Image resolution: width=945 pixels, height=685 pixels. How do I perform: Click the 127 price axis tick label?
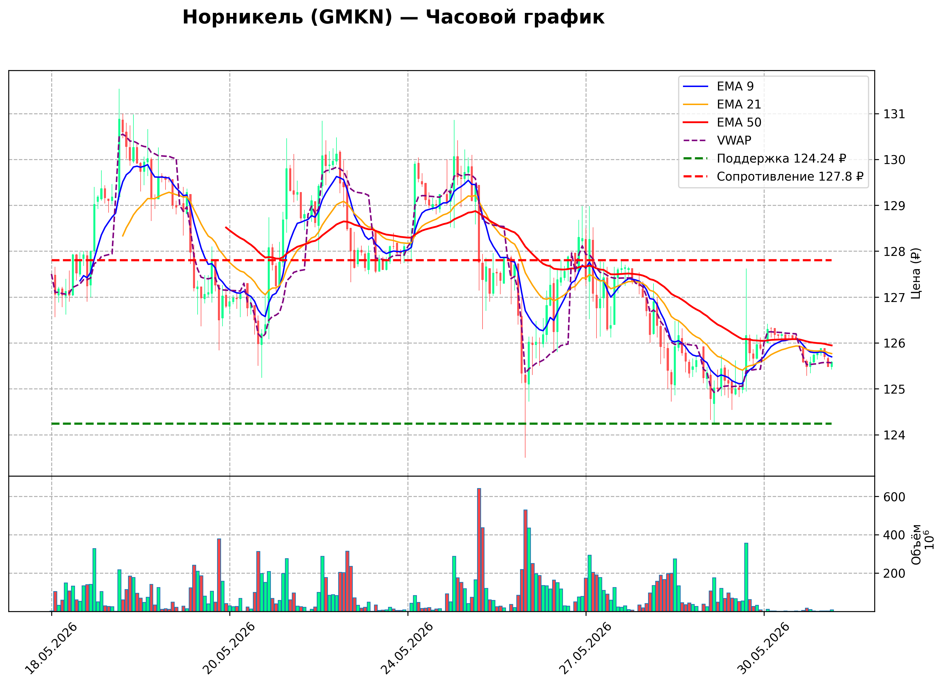click(x=894, y=297)
